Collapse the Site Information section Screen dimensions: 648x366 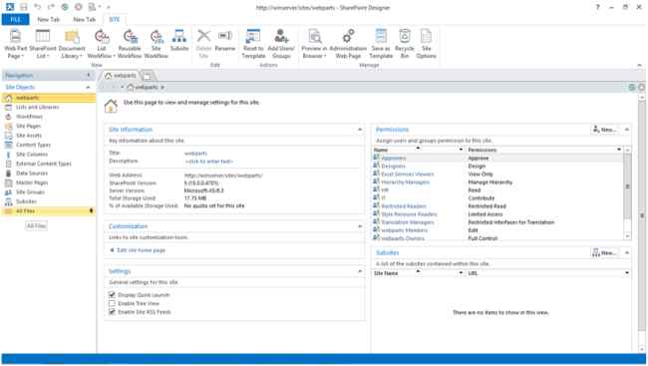coord(360,130)
